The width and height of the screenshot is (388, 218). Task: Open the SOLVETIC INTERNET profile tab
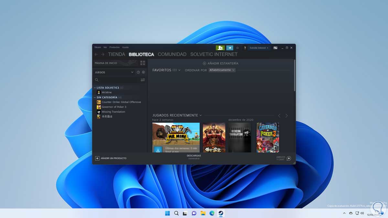[214, 54]
